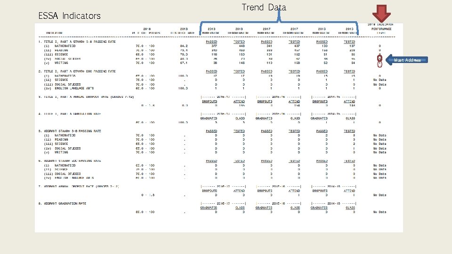Screen dimensions: 452x254
Task: Click "ATTEND" under 2014-15 in Title I dropout section
Action: [x=349, y=102]
